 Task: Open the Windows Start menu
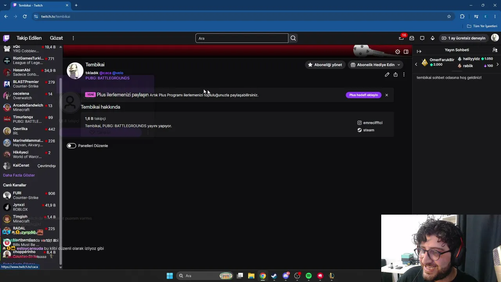pos(169,276)
